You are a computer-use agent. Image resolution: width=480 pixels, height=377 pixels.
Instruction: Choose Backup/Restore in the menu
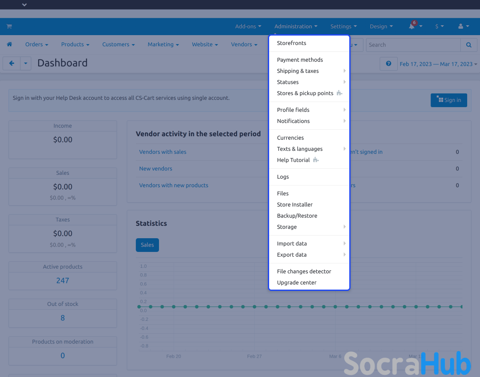pos(297,216)
